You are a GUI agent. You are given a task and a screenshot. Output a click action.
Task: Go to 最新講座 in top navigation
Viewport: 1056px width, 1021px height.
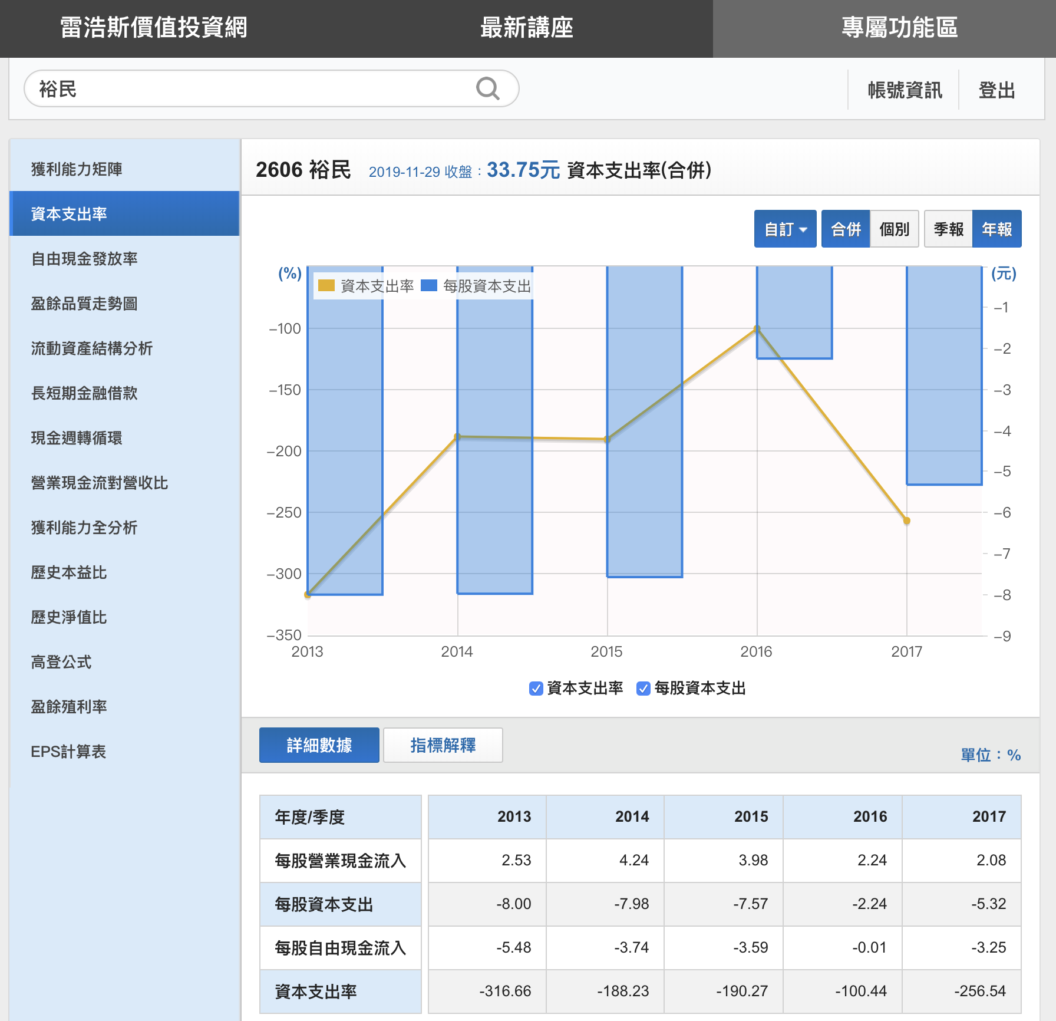[x=526, y=28]
